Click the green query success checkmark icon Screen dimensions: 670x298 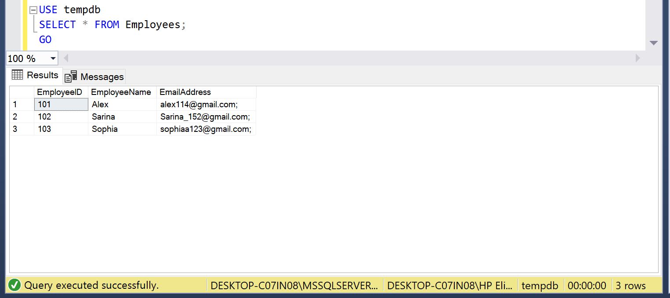[14, 285]
